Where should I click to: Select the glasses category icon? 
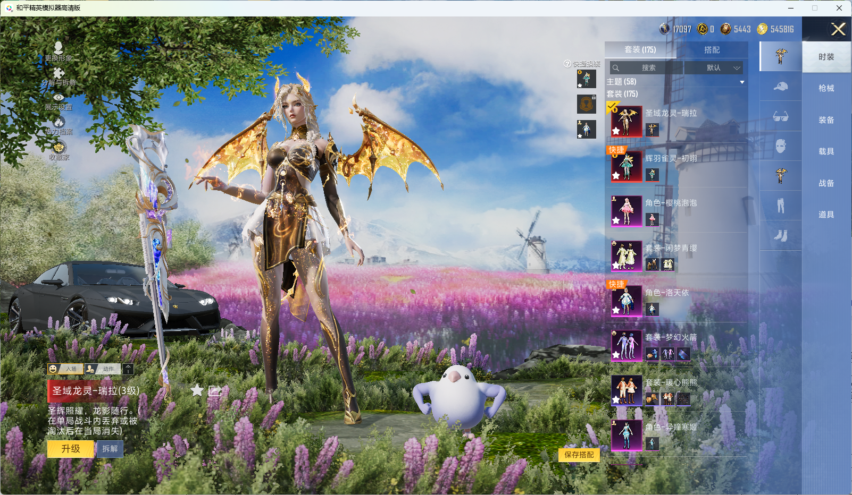(780, 116)
